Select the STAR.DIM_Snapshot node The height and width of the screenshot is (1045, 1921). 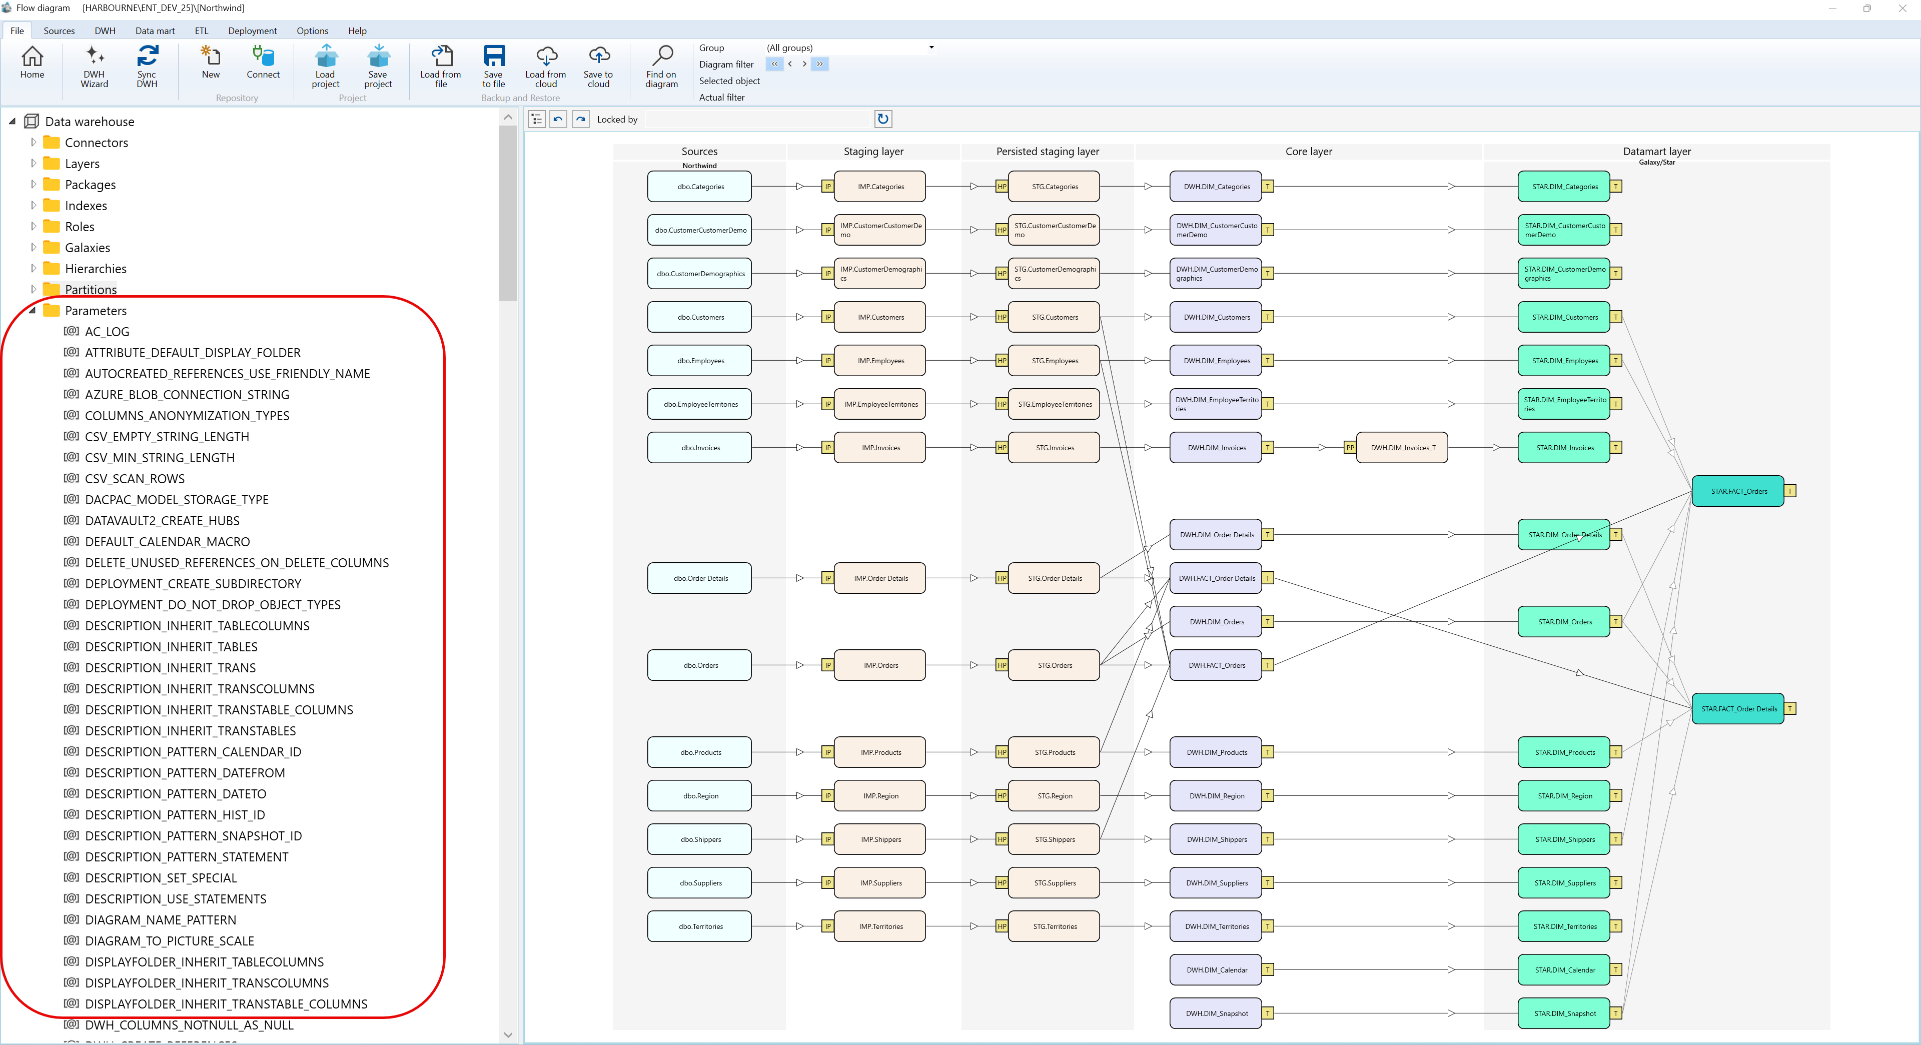(x=1564, y=1013)
